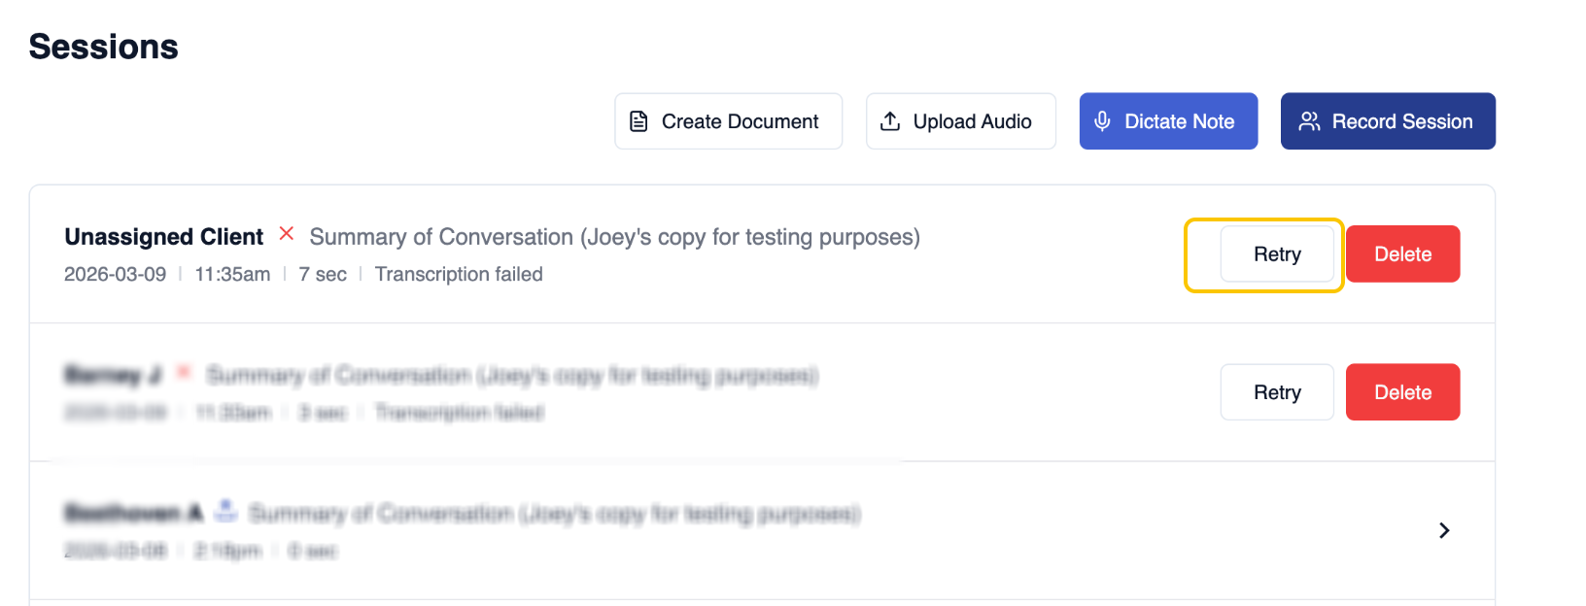Click the Transcription failed status text
Viewport: 1586px width, 606px height.
click(x=459, y=275)
